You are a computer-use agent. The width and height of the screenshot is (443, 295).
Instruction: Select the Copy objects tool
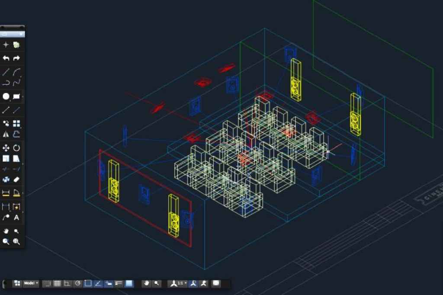tap(6, 123)
